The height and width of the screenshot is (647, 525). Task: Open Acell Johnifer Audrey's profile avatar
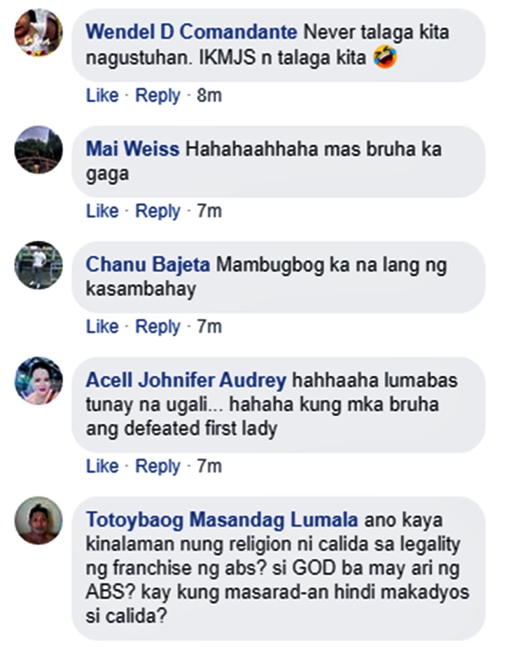(x=38, y=380)
